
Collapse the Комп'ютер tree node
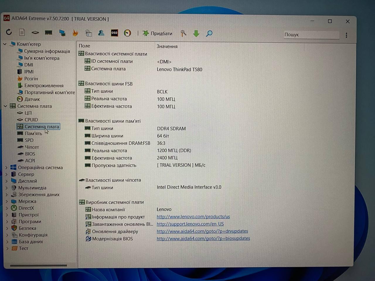point(5,44)
